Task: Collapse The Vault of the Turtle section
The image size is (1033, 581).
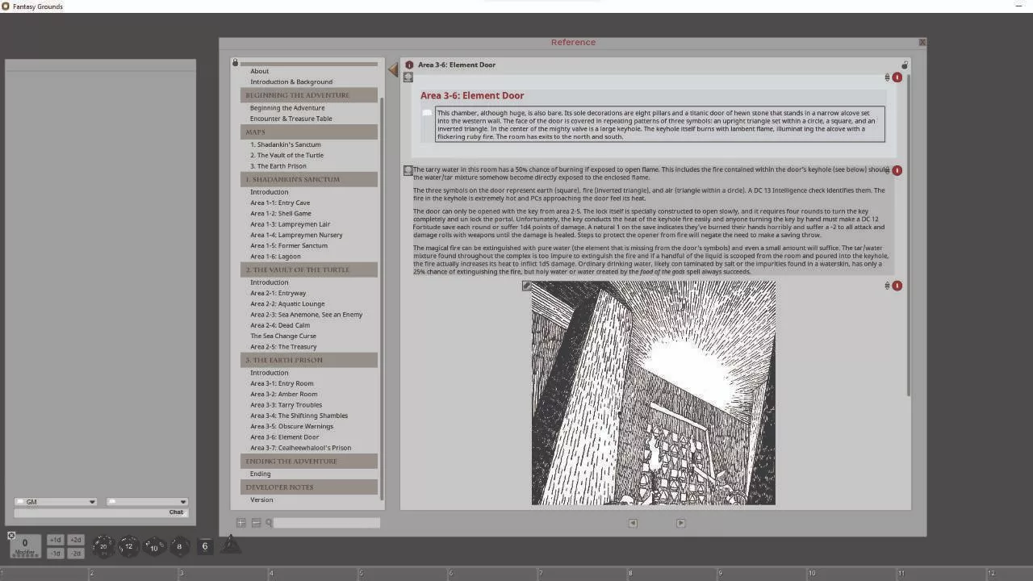Action: [x=309, y=270]
